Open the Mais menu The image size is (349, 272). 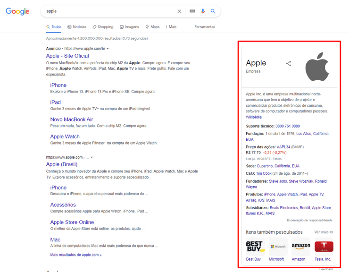click(171, 27)
